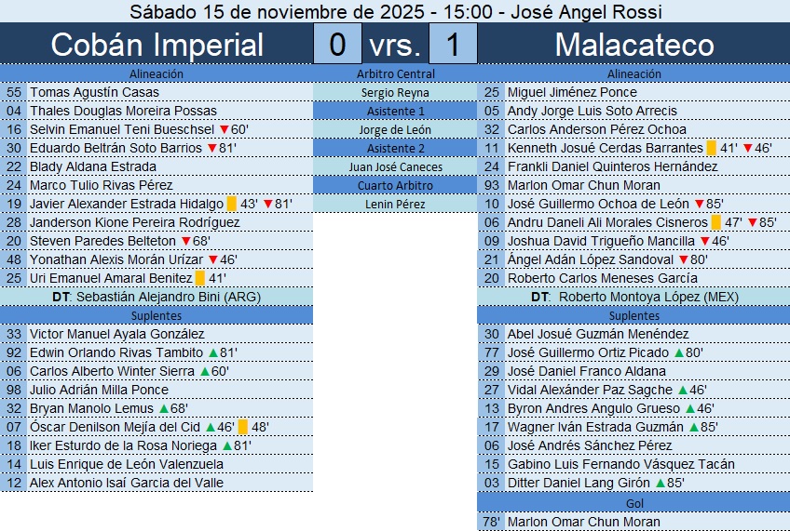Click yellow card next to Andru Daneli Ali Morales Cisneros
Image resolution: width=790 pixels, height=531 pixels.
point(716,222)
